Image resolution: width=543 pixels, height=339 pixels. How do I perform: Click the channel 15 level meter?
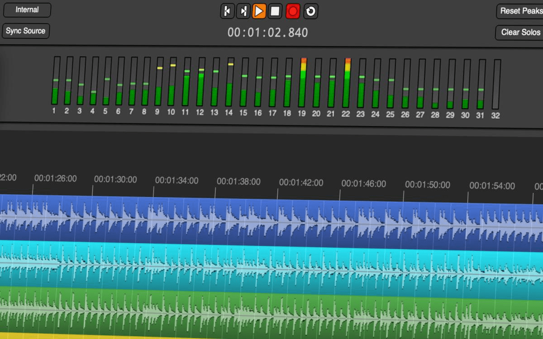(x=244, y=82)
